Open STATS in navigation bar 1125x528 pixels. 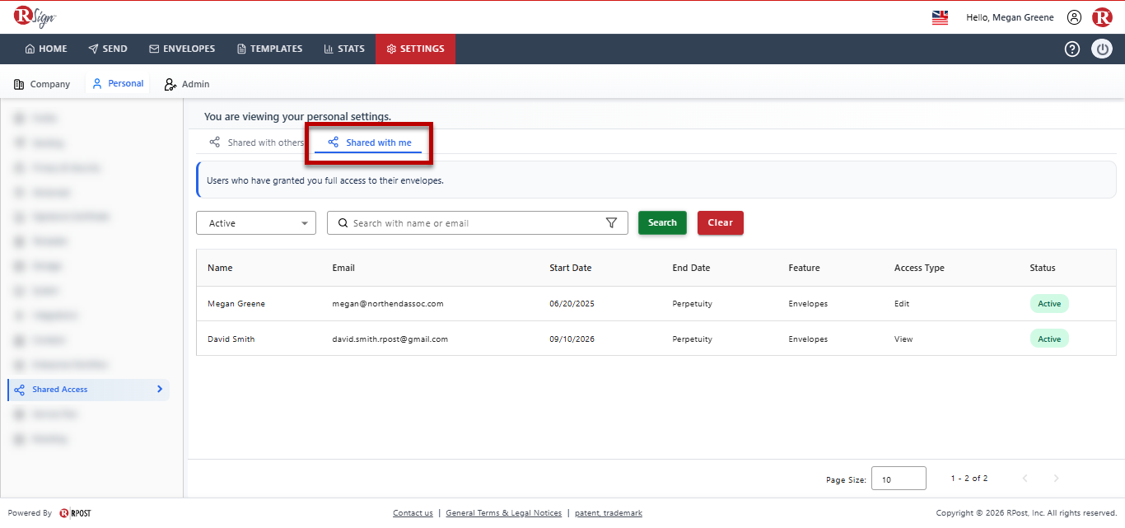344,49
